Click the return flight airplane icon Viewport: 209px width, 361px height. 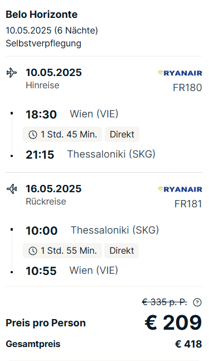12,189
